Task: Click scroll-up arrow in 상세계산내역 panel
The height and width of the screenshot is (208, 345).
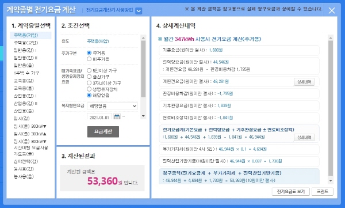Action: pos(331,38)
